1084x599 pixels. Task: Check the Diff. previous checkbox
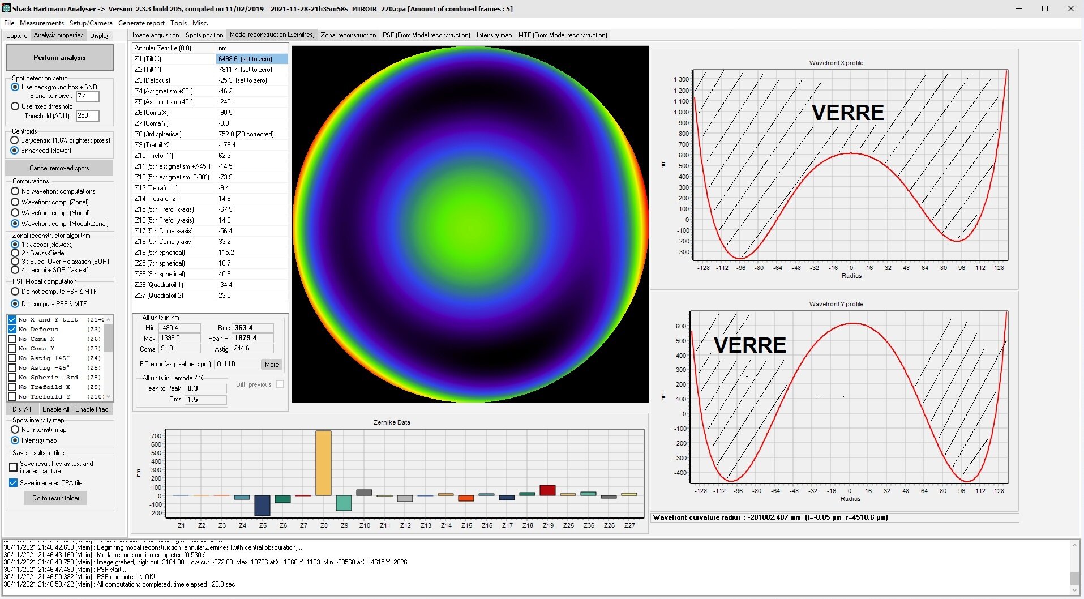pyautogui.click(x=280, y=384)
